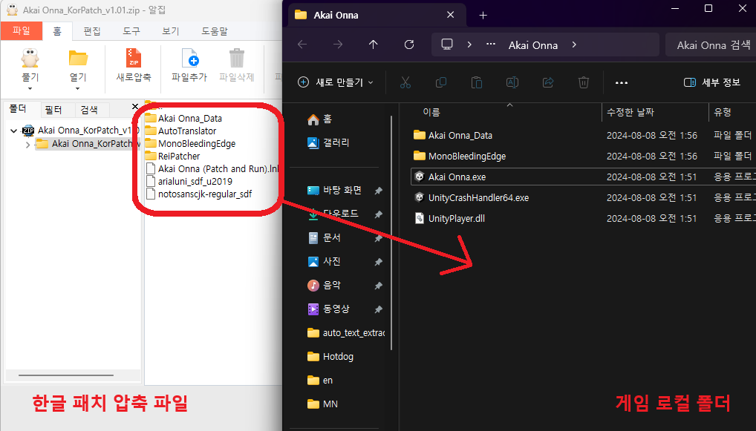Image resolution: width=756 pixels, height=431 pixels.
Task: Close the ALZip folder side panel
Action: (x=135, y=107)
